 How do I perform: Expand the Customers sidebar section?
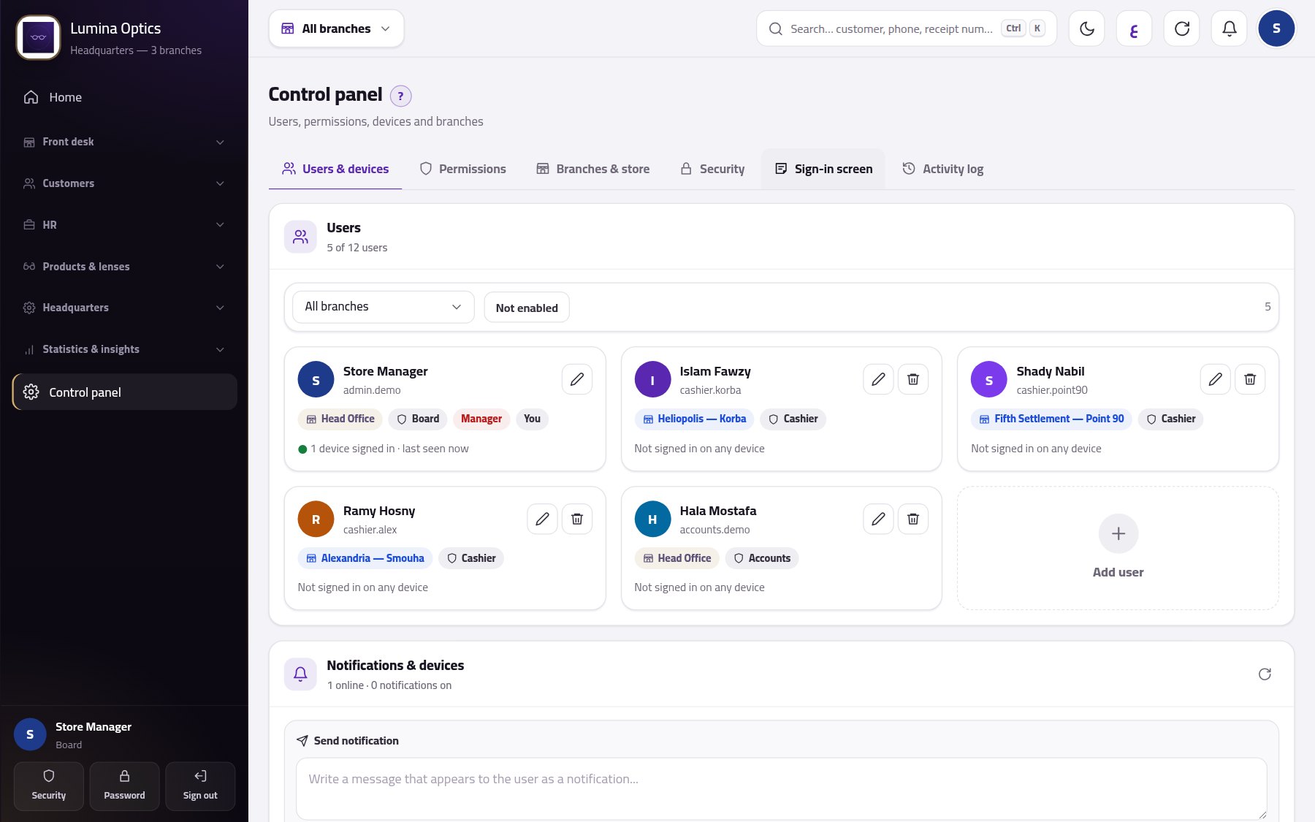coord(124,183)
